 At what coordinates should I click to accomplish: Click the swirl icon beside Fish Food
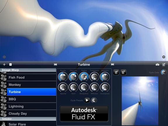(4, 77)
